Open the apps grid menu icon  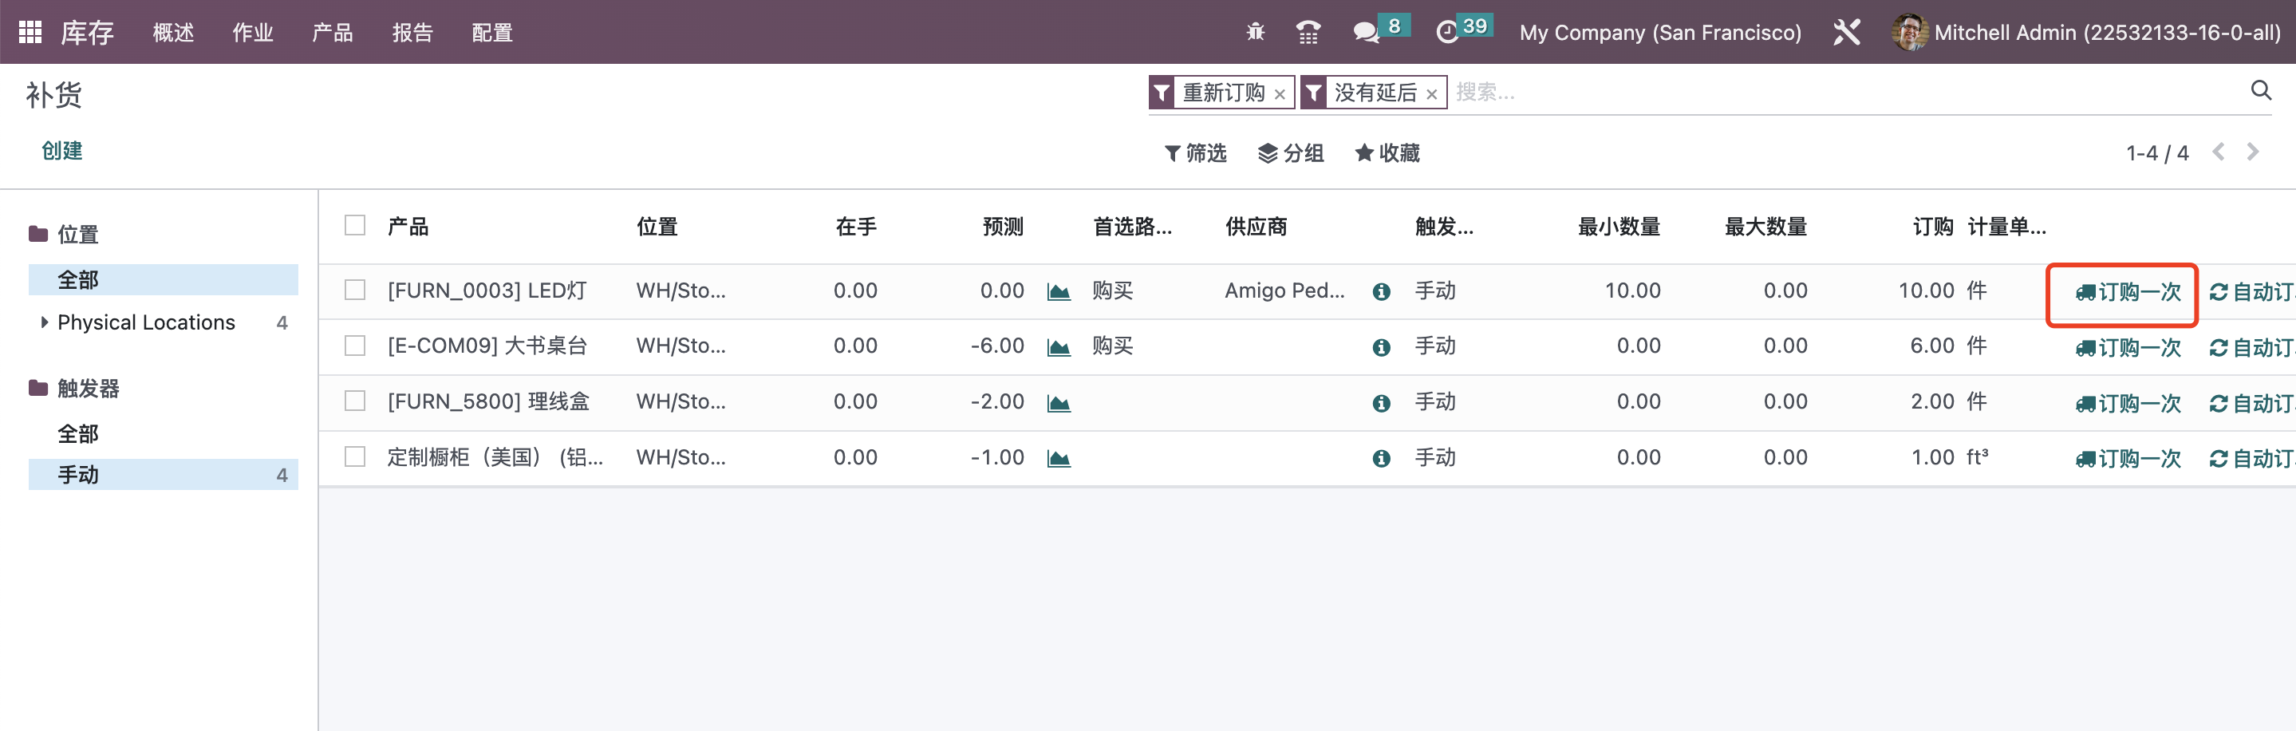pyautogui.click(x=30, y=32)
